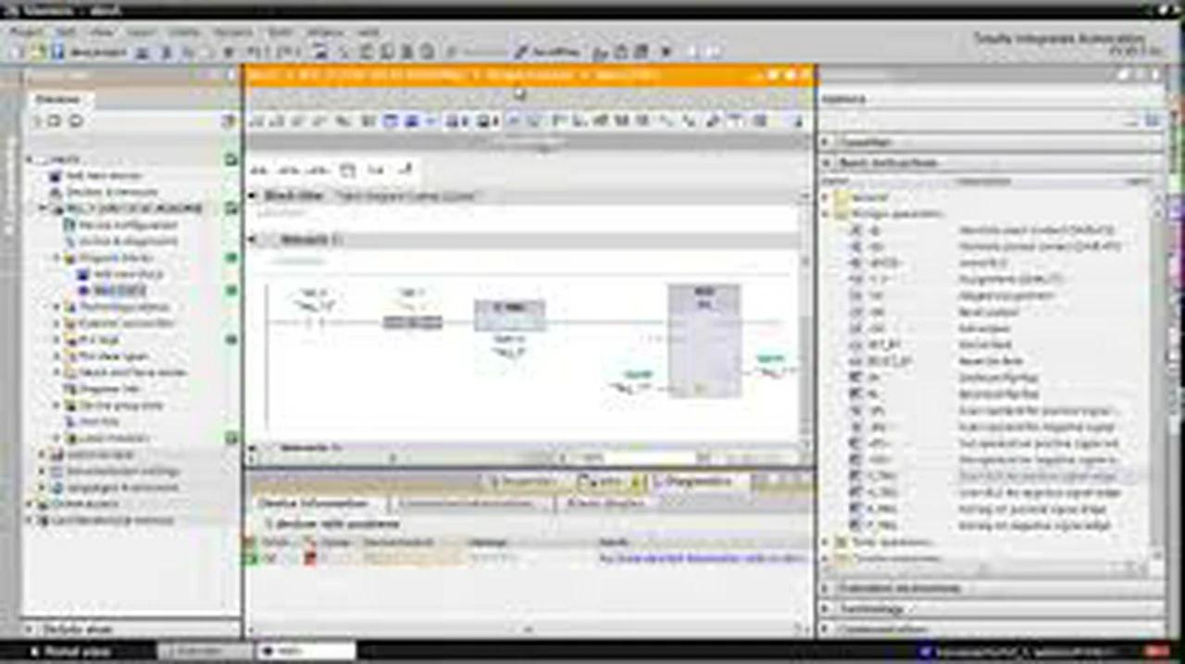The width and height of the screenshot is (1185, 664).
Task: Open the Project menu
Action: (27, 31)
